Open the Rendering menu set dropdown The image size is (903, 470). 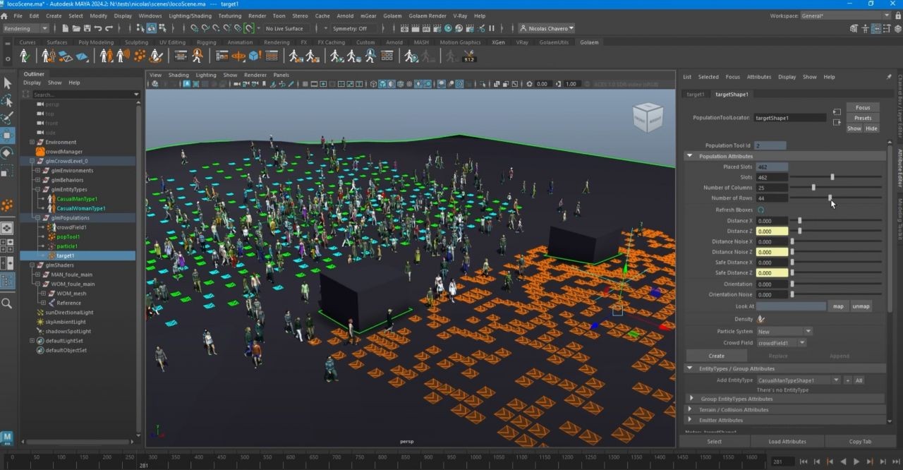(25, 28)
